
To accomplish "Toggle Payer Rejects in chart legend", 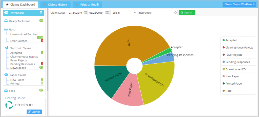I will point(238,55).
